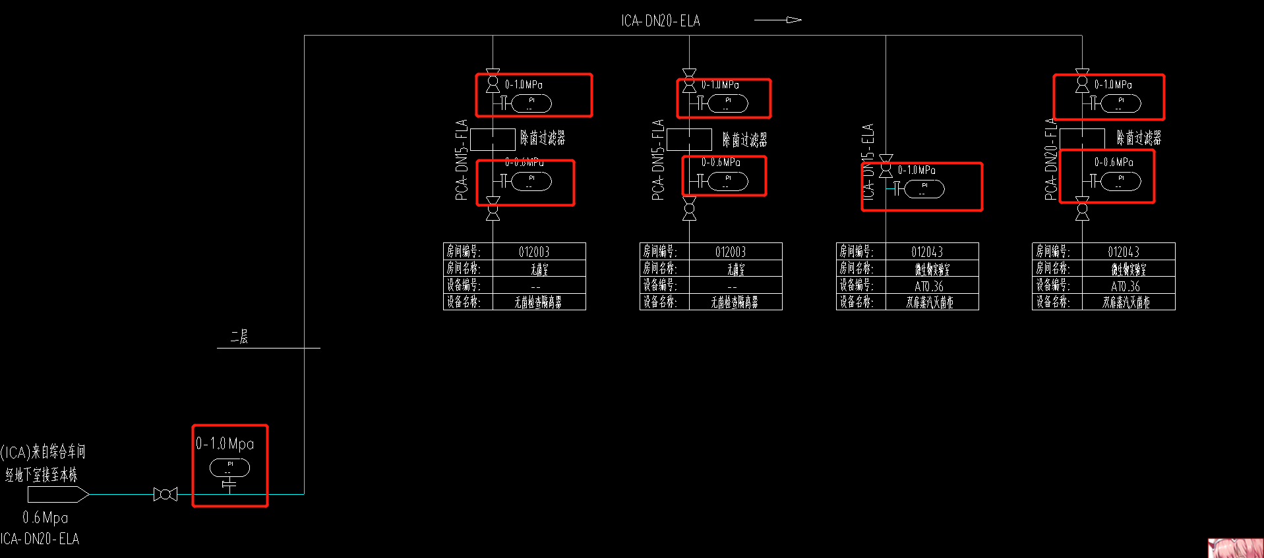This screenshot has width=1264, height=558.
Task: Select the valve on the ICA-DN15-ELA branch
Action: [886, 166]
